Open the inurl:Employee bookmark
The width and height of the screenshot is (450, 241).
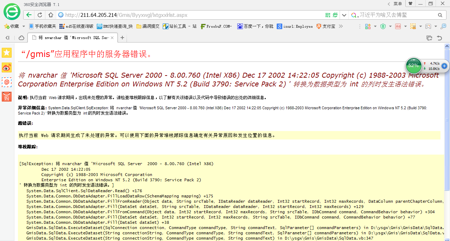click(295, 26)
